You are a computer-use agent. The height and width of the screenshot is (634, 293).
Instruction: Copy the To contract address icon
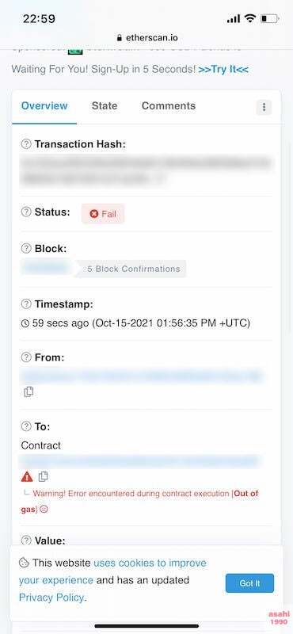(44, 477)
